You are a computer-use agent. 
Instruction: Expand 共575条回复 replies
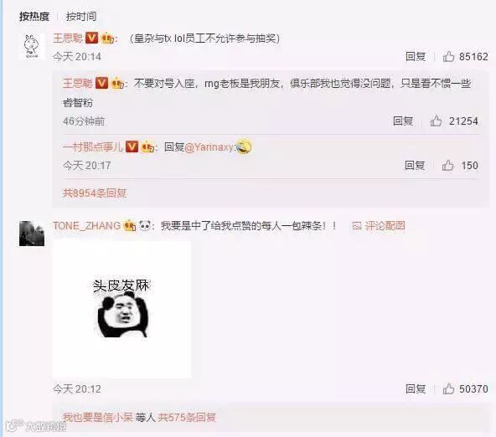tap(187, 417)
